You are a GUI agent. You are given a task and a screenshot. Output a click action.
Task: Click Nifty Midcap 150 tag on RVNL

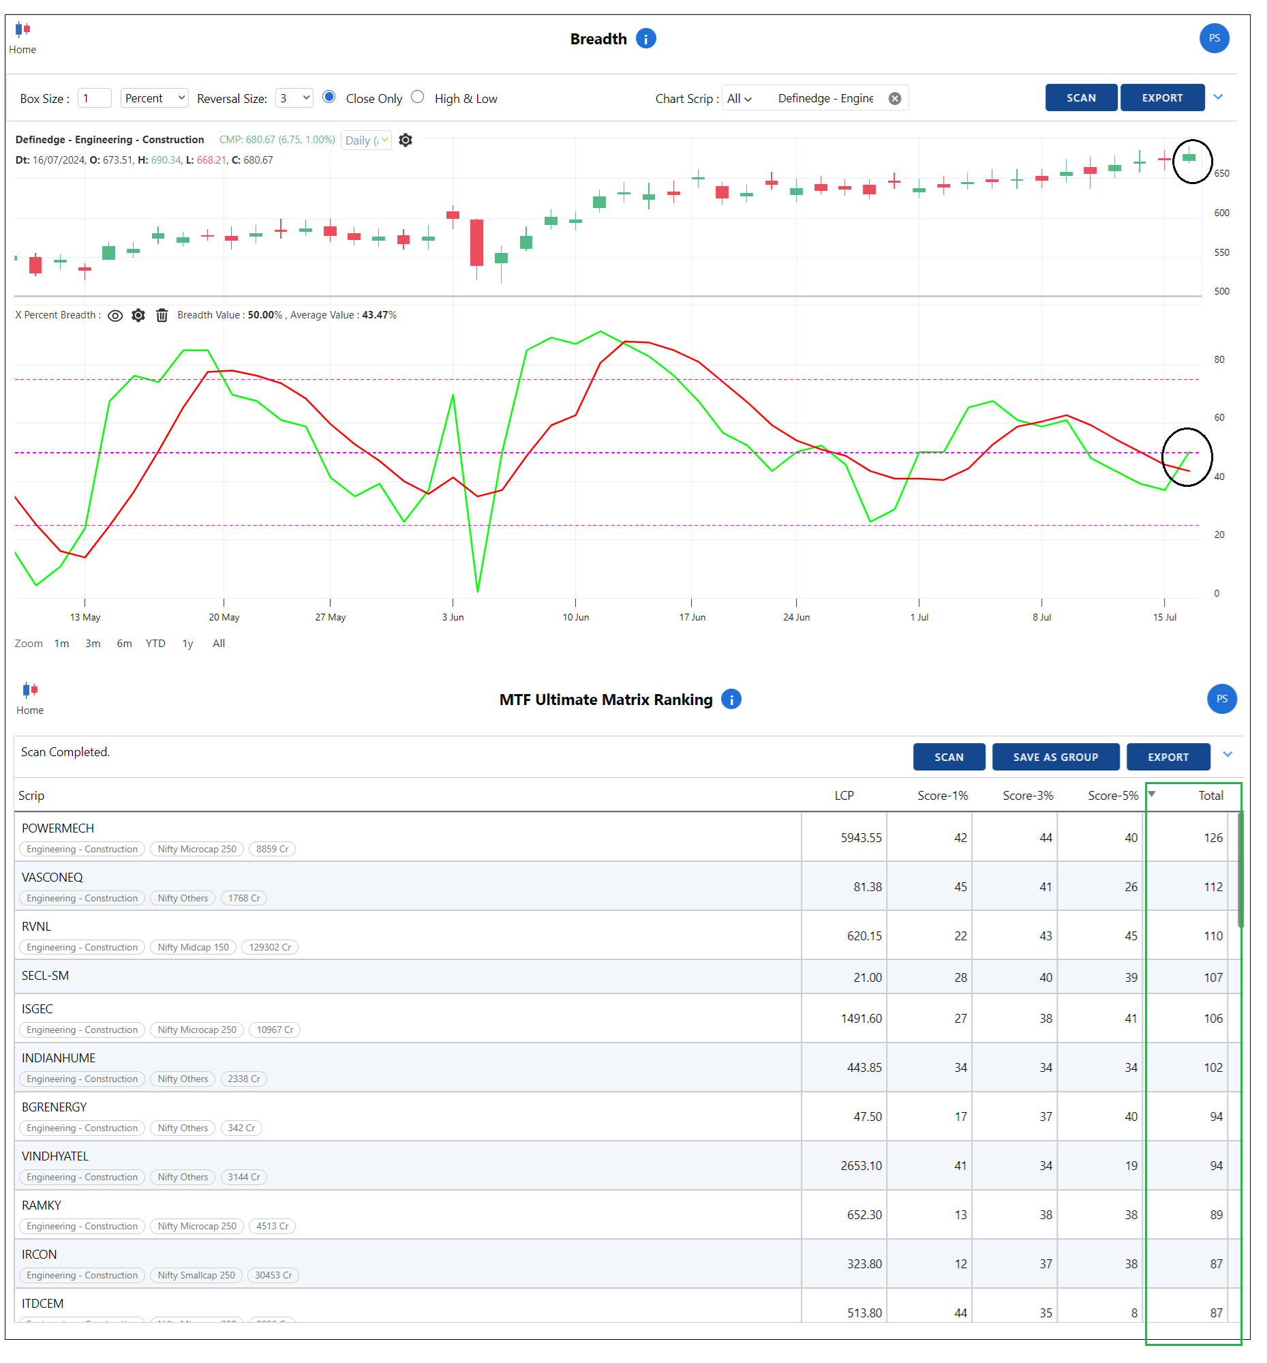point(194,947)
